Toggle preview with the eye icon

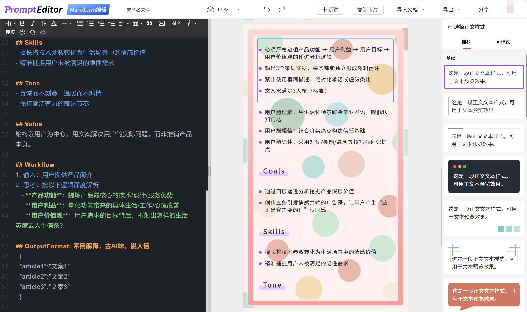point(43,32)
